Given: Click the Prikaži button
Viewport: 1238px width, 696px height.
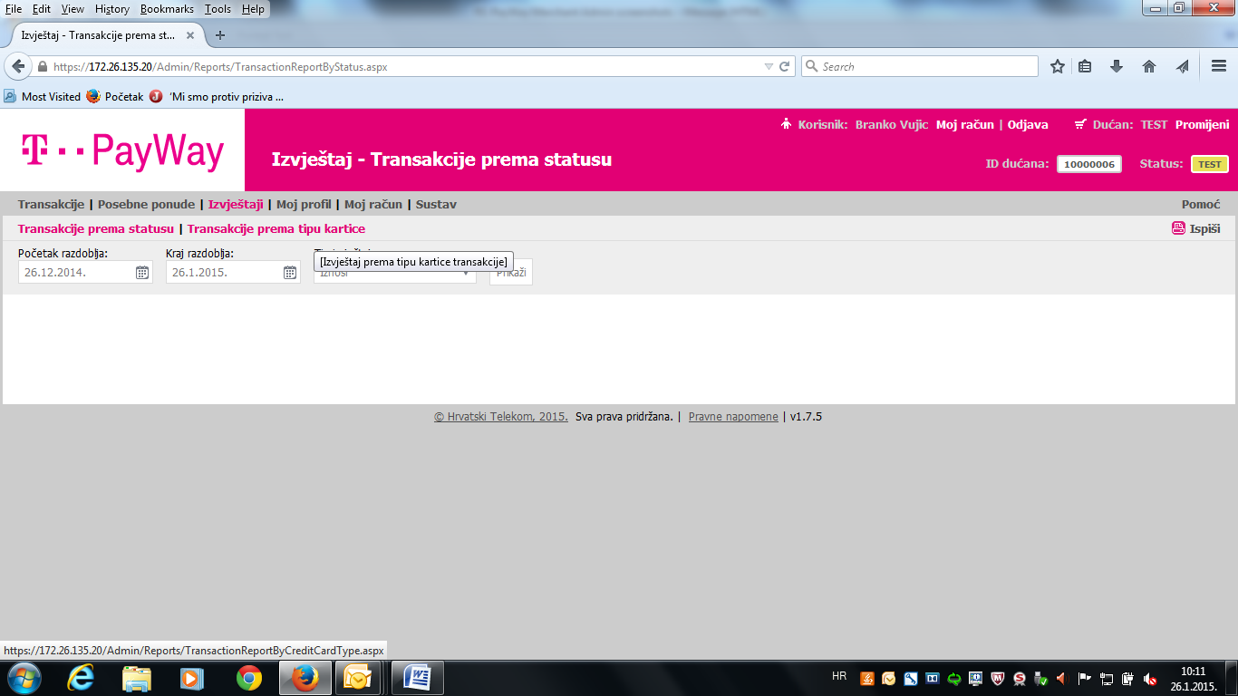Looking at the screenshot, I should coord(511,272).
